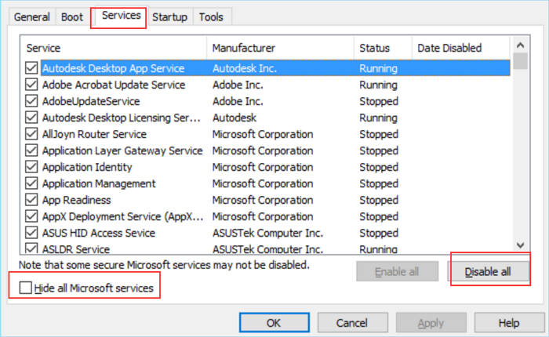Sort by Manufacturer column header
Screen dimensions: 549x337
pos(243,49)
